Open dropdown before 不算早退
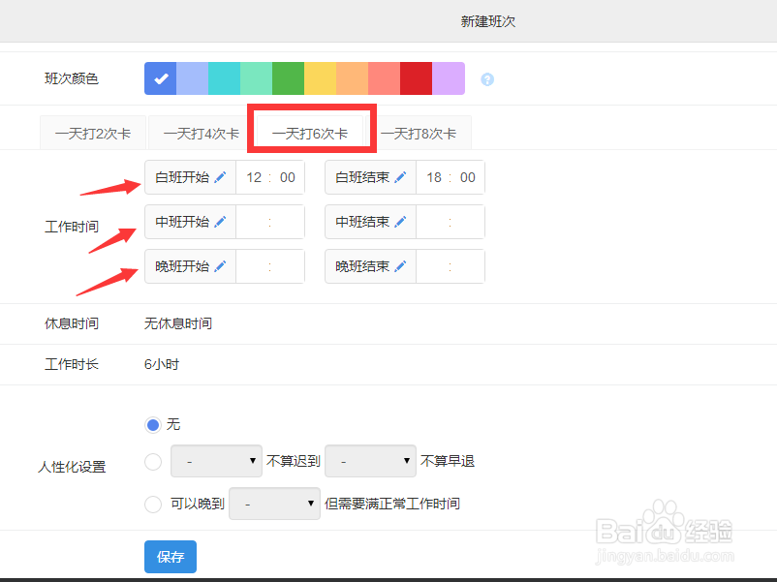The height and width of the screenshot is (582, 777). click(370, 461)
